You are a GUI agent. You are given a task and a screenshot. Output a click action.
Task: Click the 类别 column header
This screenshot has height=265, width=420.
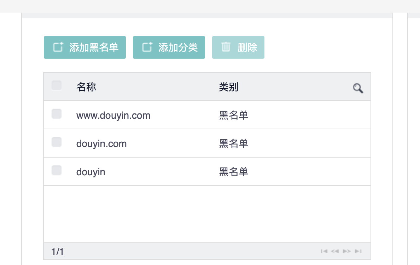click(228, 87)
